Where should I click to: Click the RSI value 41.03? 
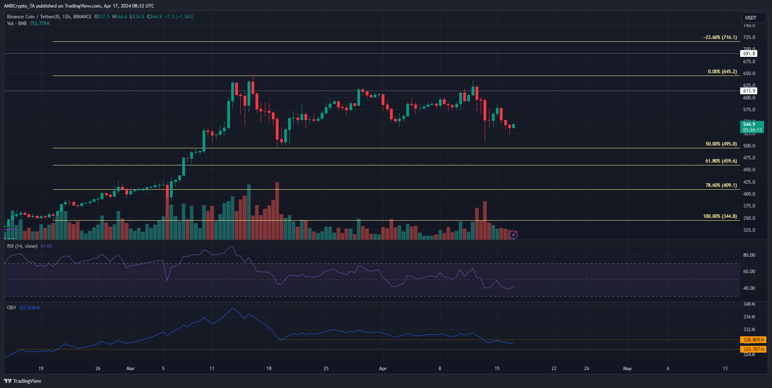point(46,246)
